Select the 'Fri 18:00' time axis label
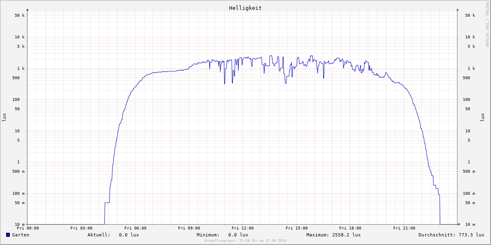Screen dimensions: 491x245 (350, 228)
